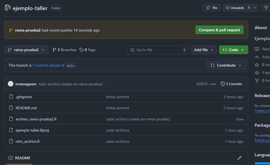The height and width of the screenshot is (165, 270).
Task: Click the file icon beside otro_archivo.R
Action: tap(11, 141)
